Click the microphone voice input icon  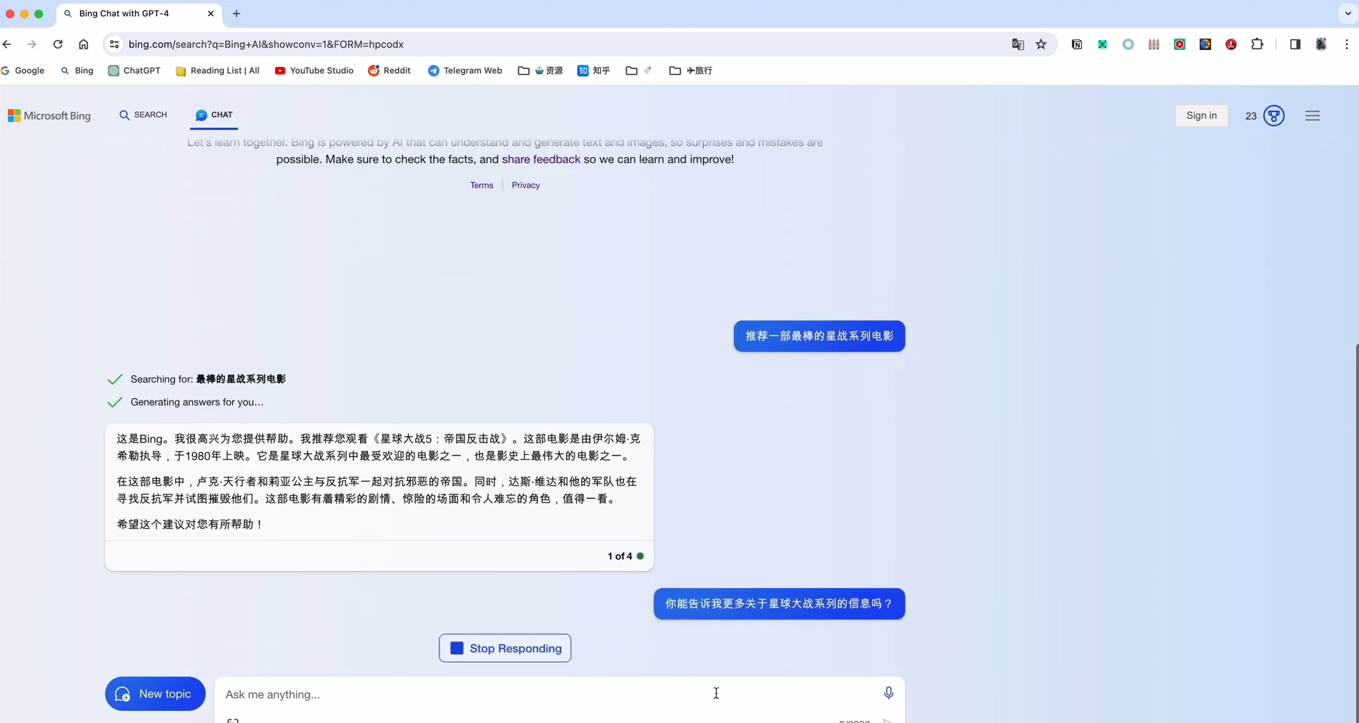888,693
